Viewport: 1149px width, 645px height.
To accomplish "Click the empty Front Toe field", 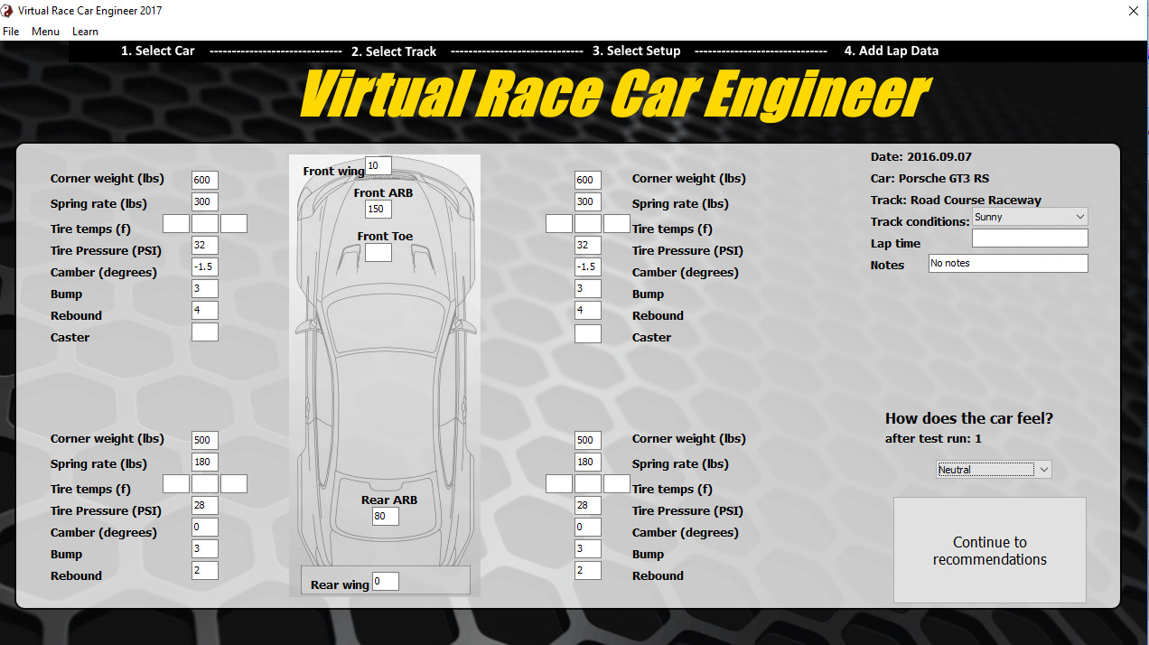I will click(x=378, y=253).
